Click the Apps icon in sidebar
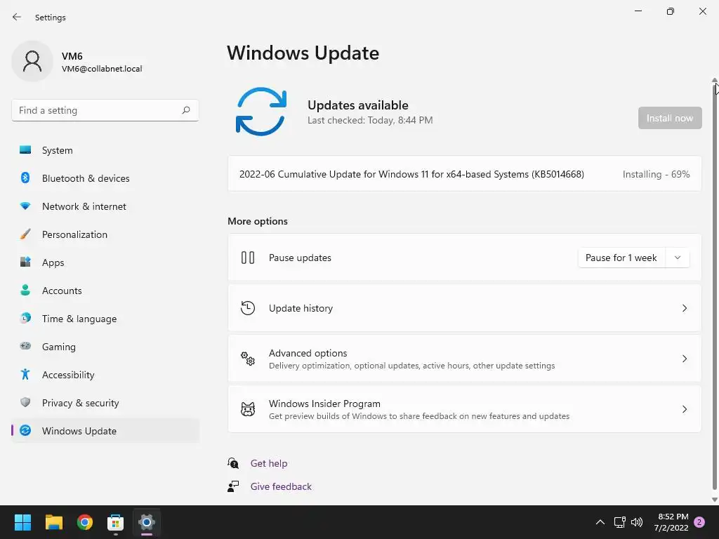This screenshot has width=719, height=539. click(x=25, y=262)
